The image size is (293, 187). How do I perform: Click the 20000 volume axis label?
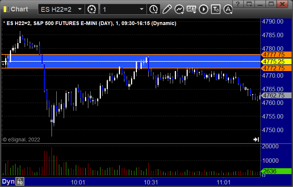coord(270,146)
